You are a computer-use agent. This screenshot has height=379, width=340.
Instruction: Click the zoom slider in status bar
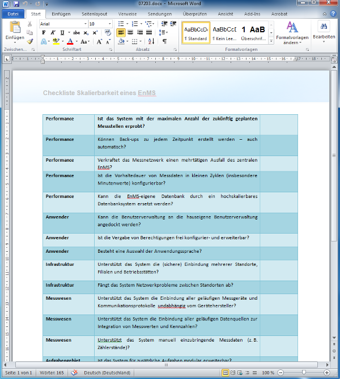click(304, 373)
